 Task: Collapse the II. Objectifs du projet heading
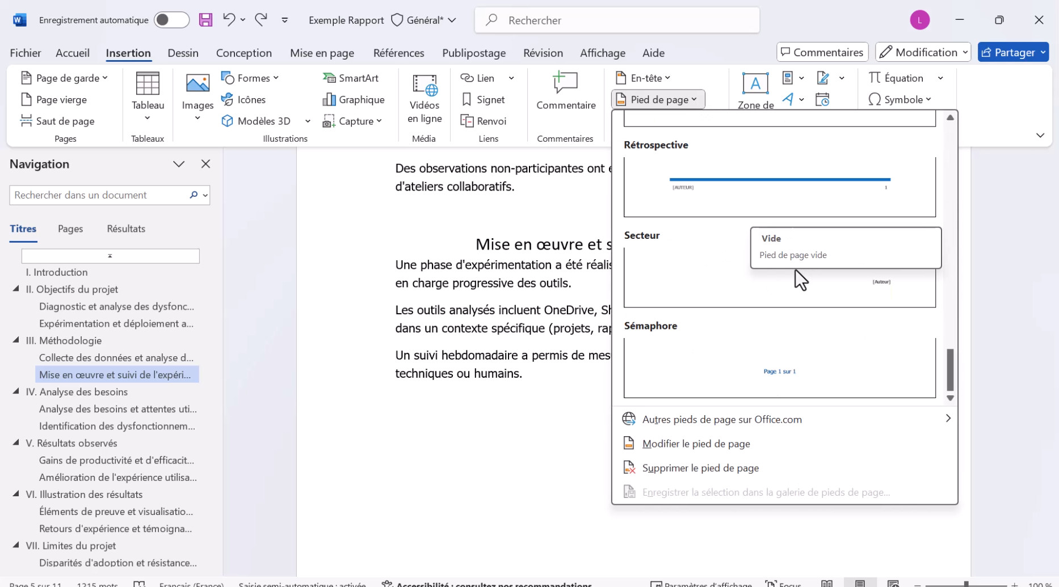[x=16, y=289]
